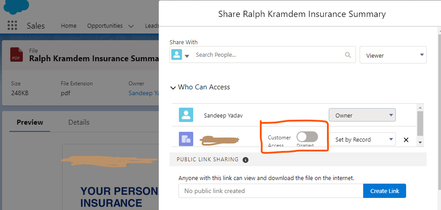Open the App Launcher grid icon

point(12,25)
